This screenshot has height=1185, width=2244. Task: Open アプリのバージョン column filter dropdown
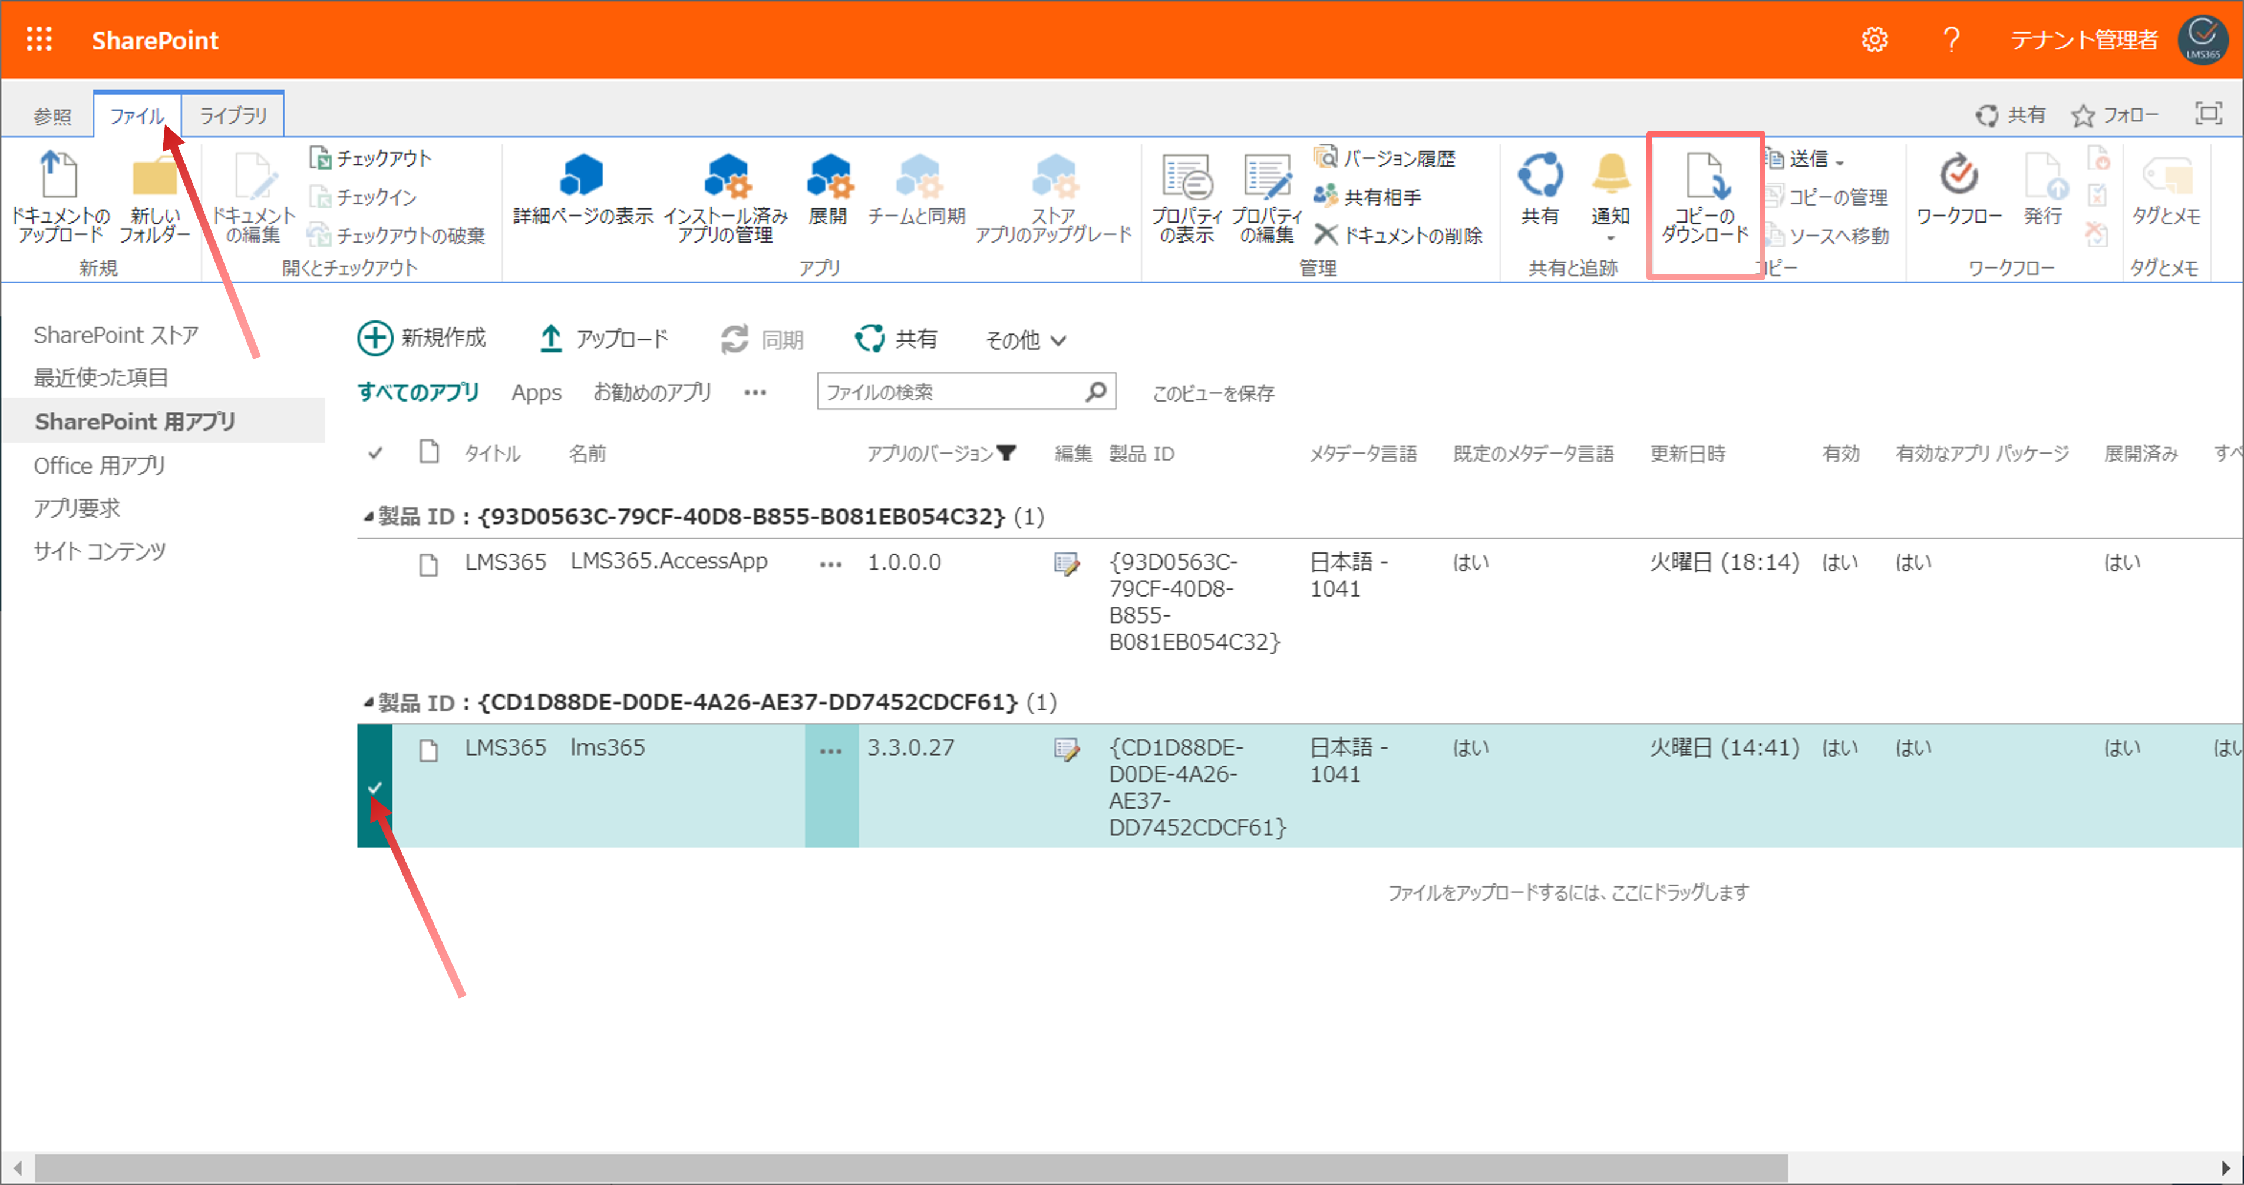click(1006, 453)
